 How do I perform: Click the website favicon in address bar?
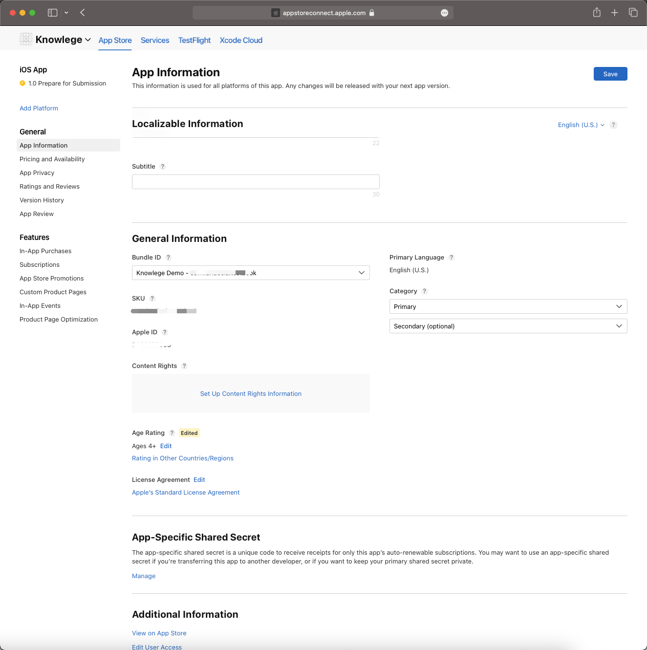point(276,13)
